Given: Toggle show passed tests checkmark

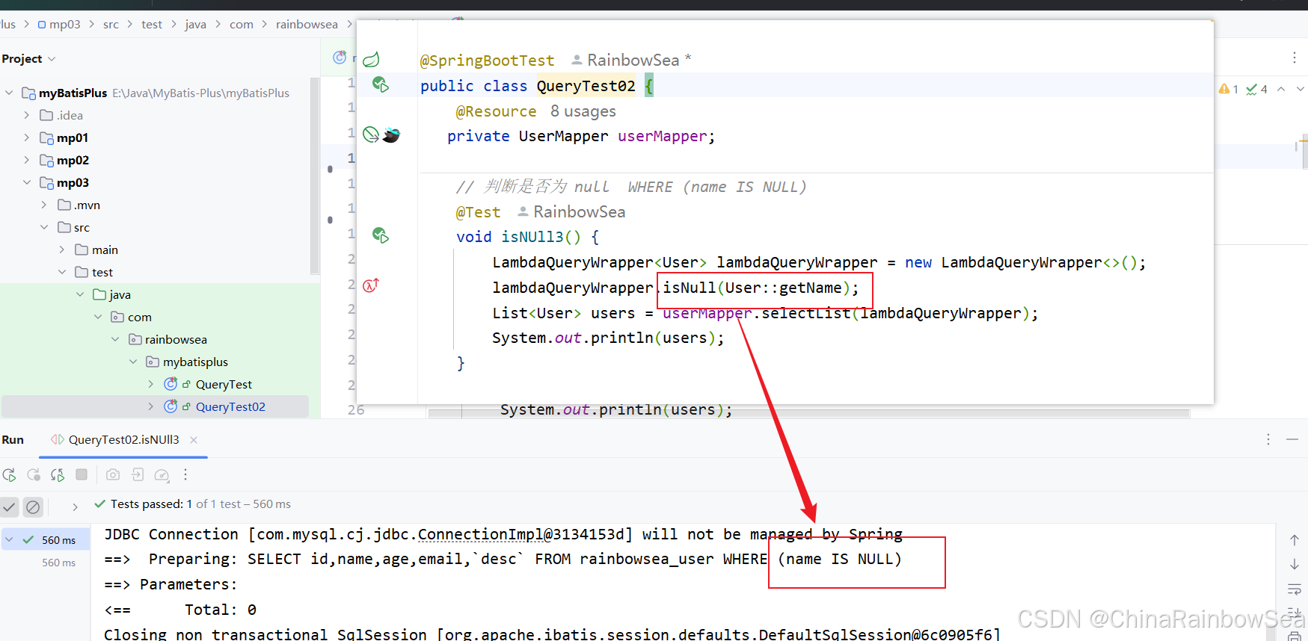Looking at the screenshot, I should (x=9, y=507).
